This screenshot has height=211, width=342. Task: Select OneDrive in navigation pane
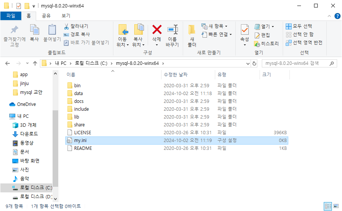(26, 104)
